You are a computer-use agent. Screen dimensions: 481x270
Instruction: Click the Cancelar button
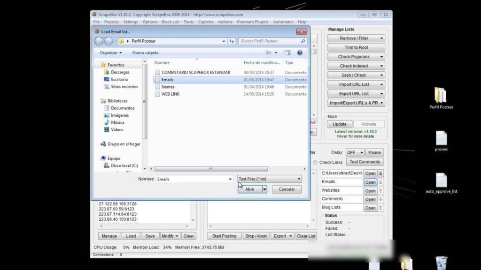(287, 189)
